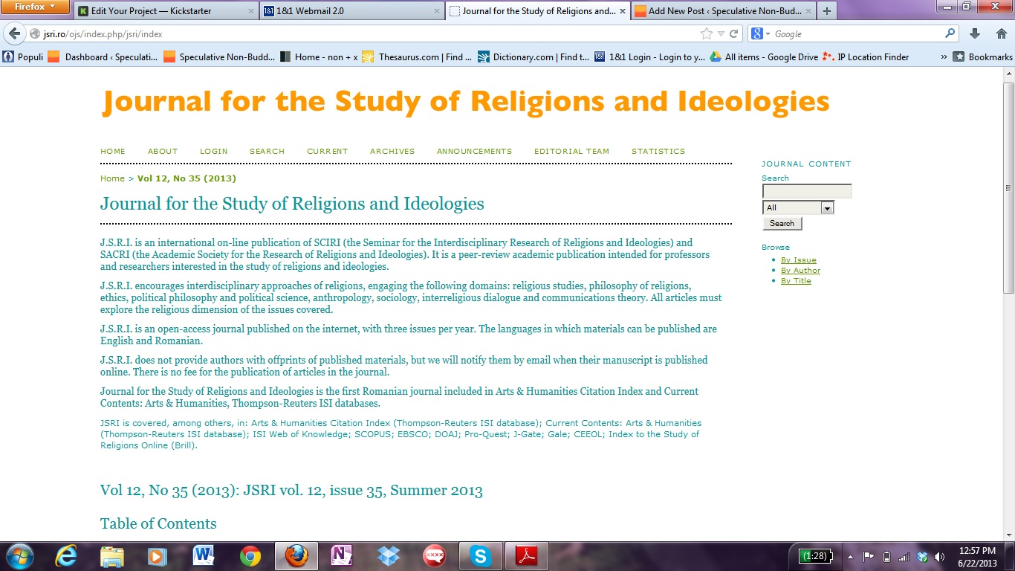Click the vertical page scrollbar thumb
The height and width of the screenshot is (571, 1015).
(1008, 186)
